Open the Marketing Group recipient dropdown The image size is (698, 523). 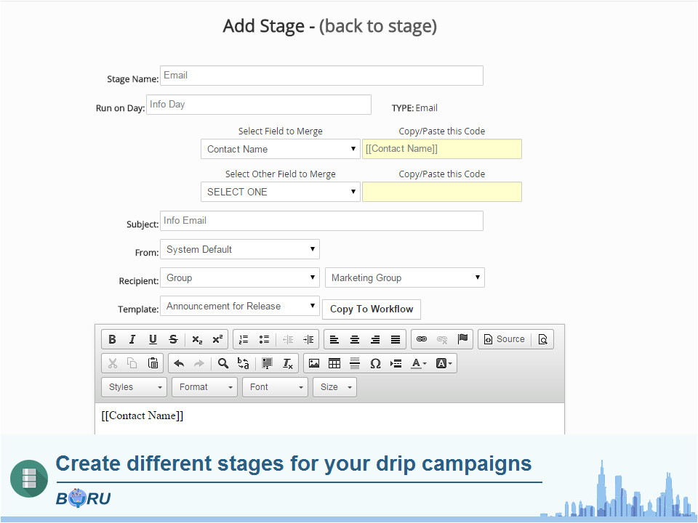pos(404,277)
